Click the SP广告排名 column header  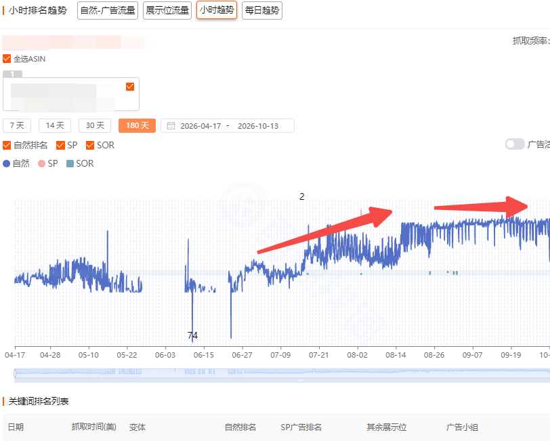pos(301,427)
